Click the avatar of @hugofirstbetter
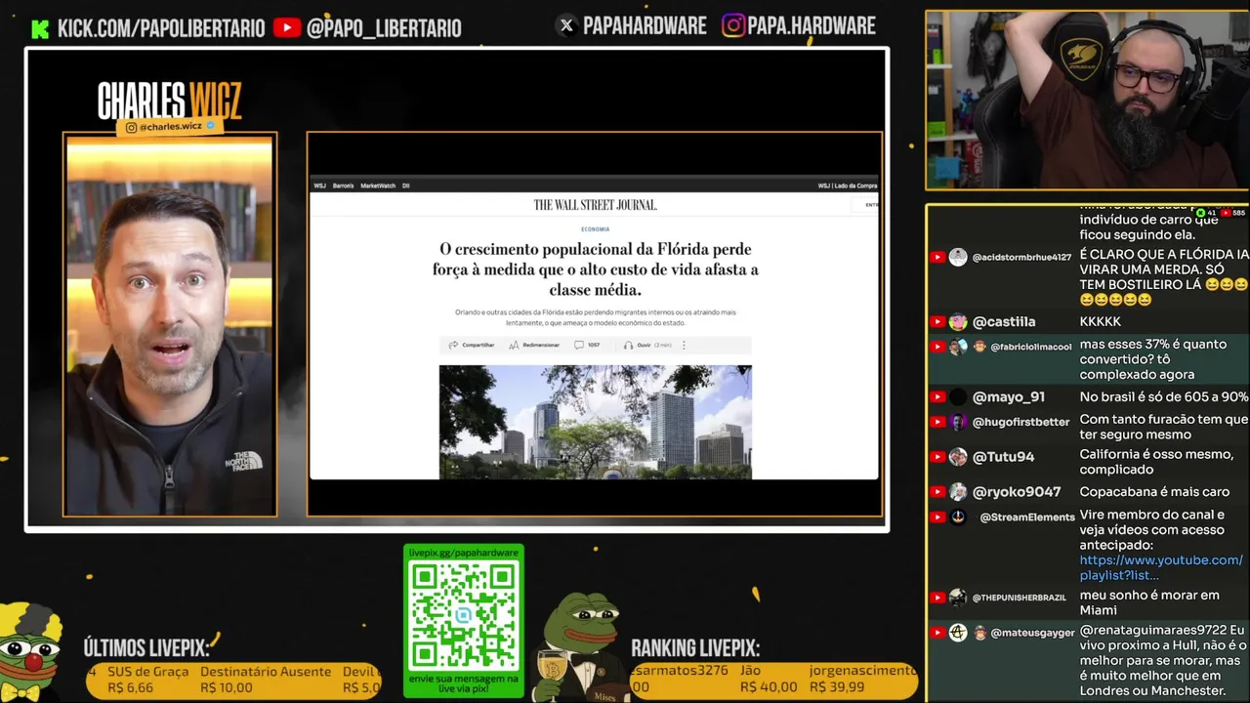The width and height of the screenshot is (1250, 703). tap(958, 422)
